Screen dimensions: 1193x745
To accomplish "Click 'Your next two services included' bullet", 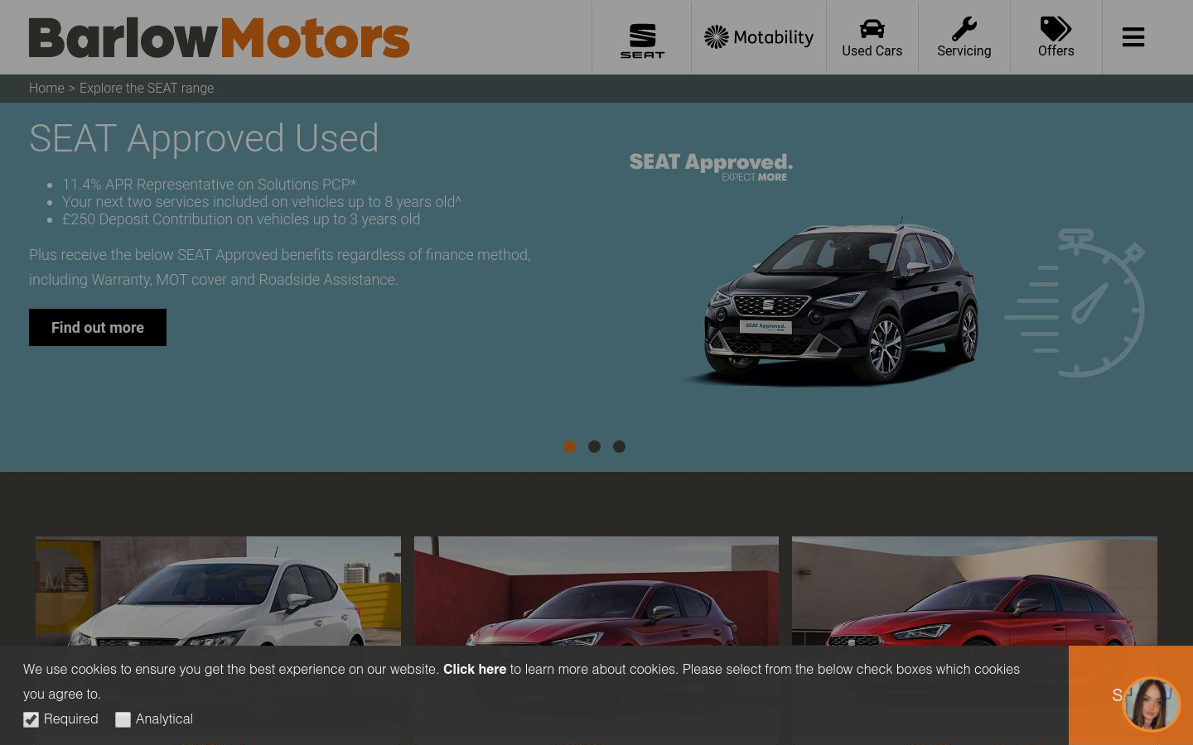I will 262,202.
